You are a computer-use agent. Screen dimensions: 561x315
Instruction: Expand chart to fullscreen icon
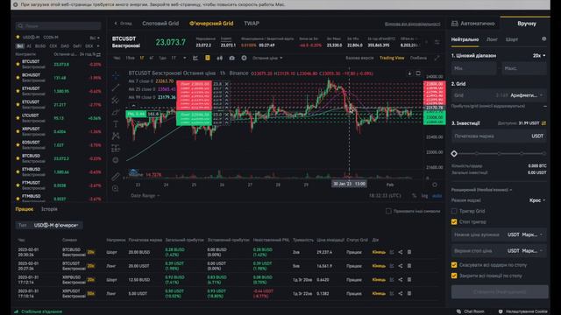pyautogui.click(x=437, y=58)
